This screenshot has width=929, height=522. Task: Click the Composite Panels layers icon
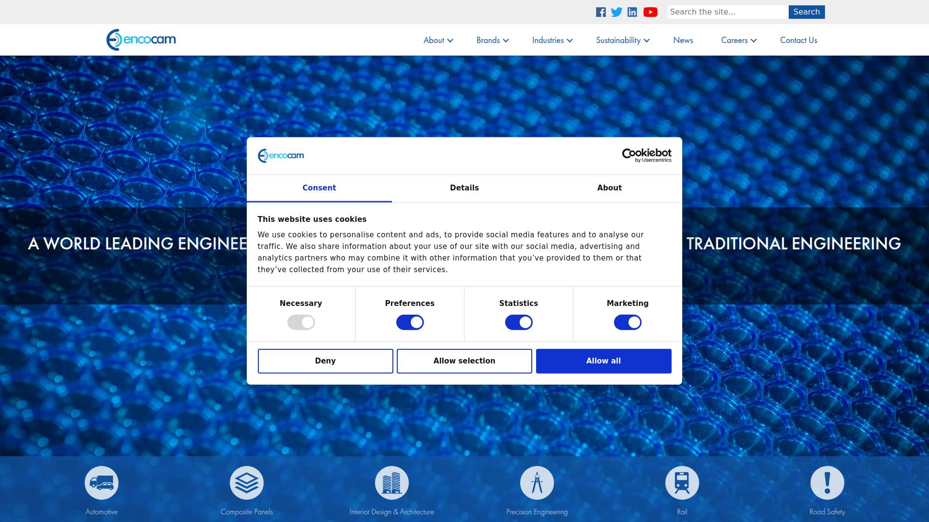click(246, 482)
